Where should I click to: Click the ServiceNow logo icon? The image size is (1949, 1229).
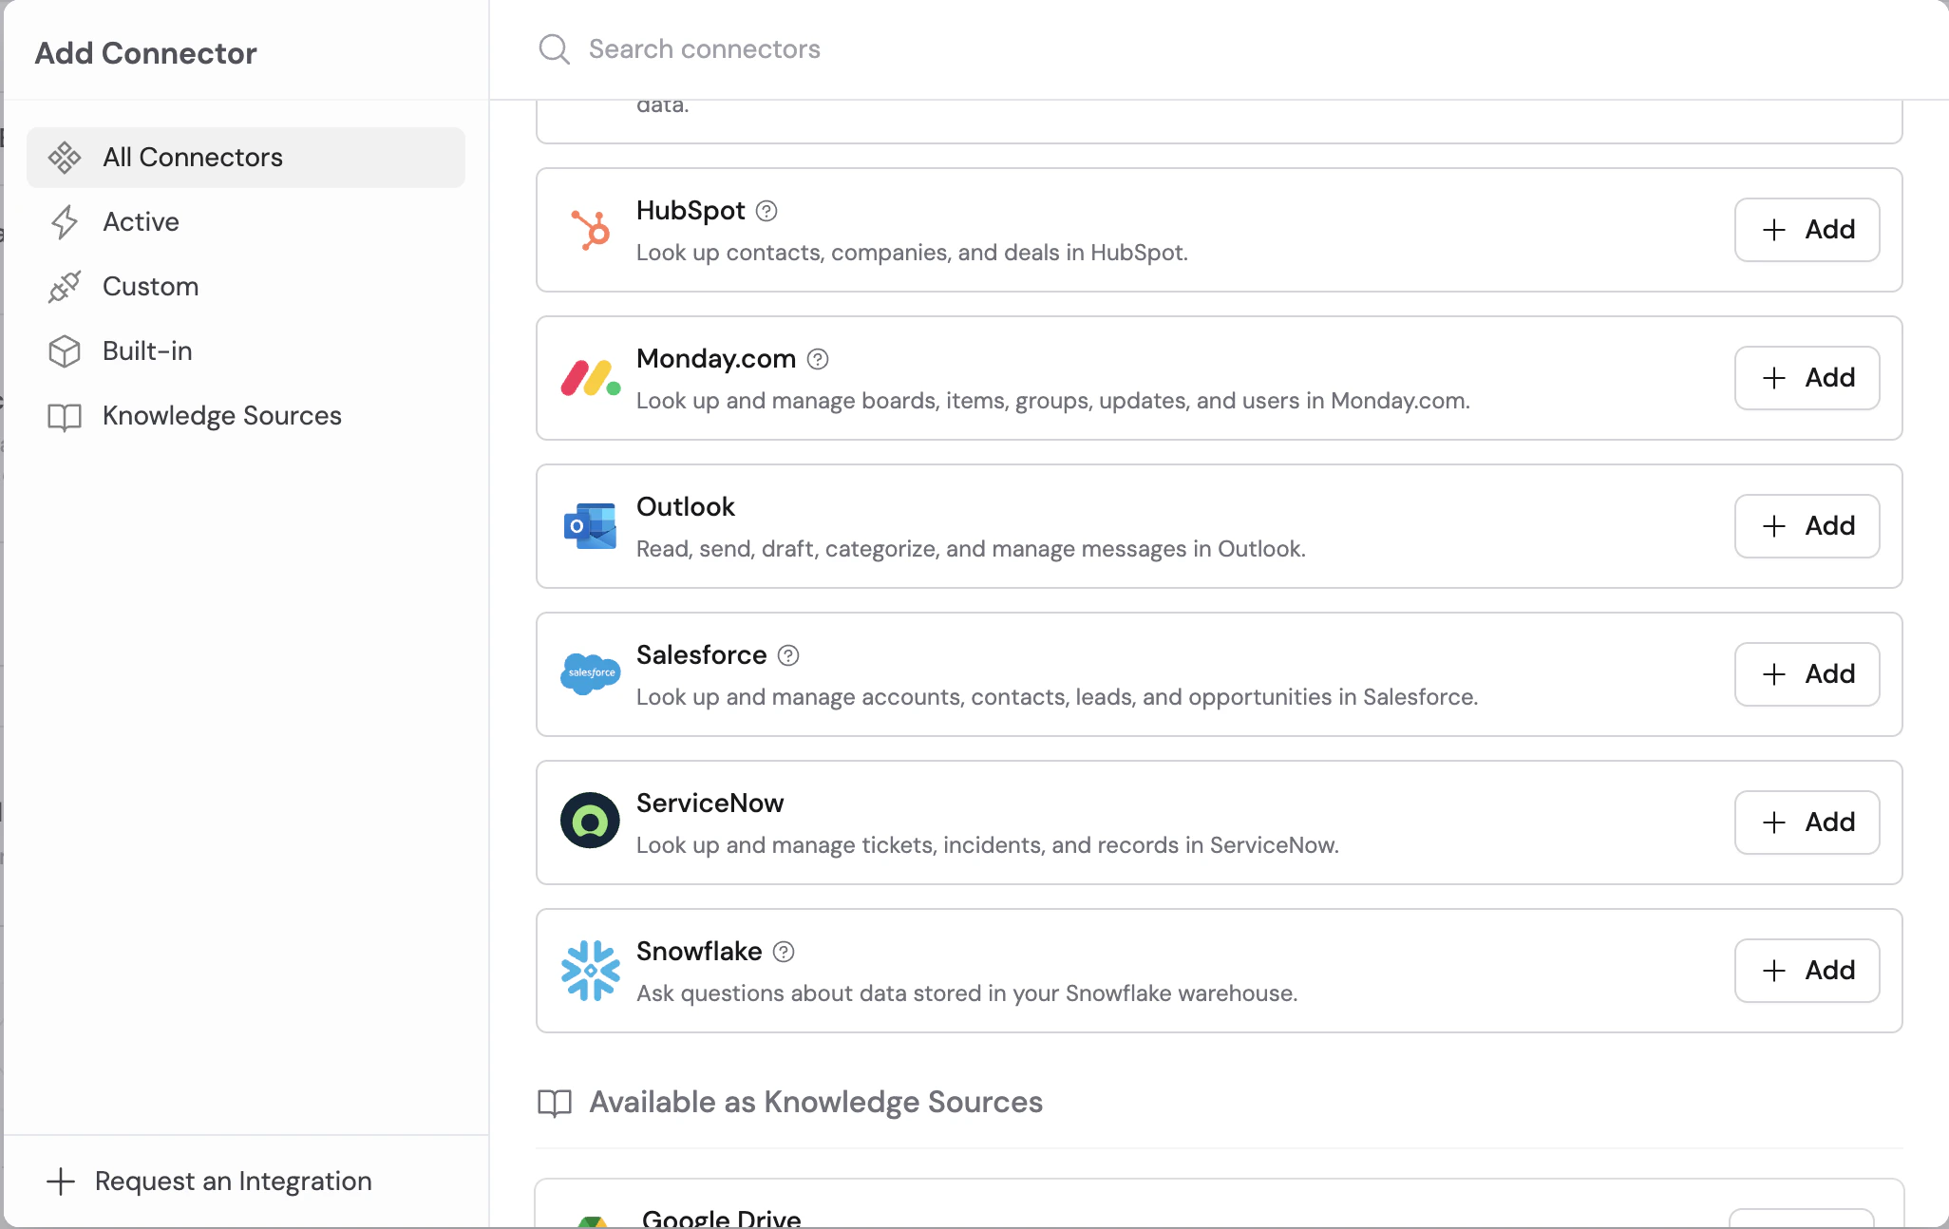590,821
